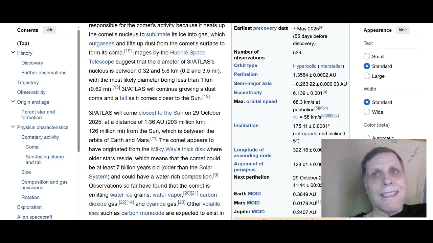Open the carbon monoxide link
The image size is (433, 243).
[x=143, y=213]
